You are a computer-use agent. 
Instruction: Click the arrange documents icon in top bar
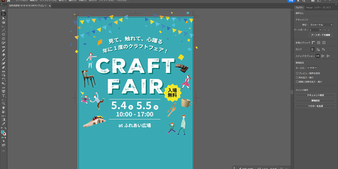point(313,1)
